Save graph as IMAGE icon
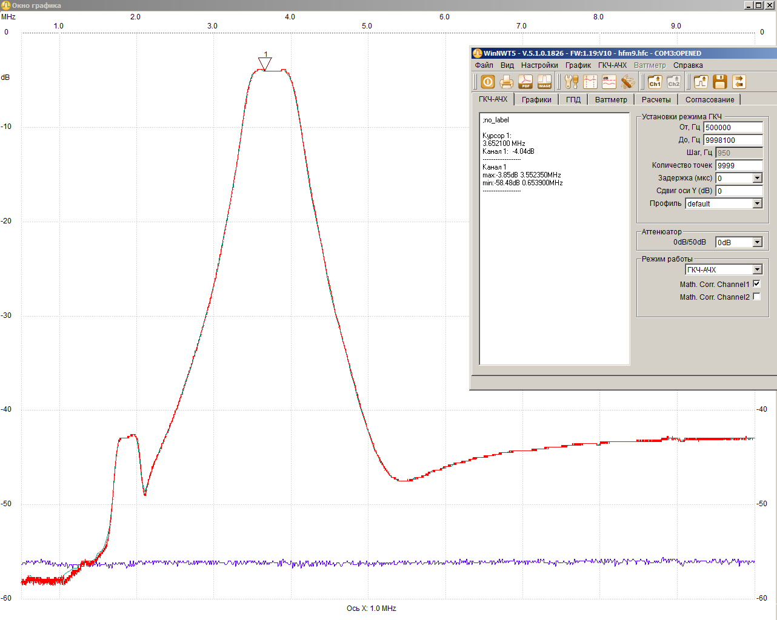777x620 pixels. tap(544, 82)
